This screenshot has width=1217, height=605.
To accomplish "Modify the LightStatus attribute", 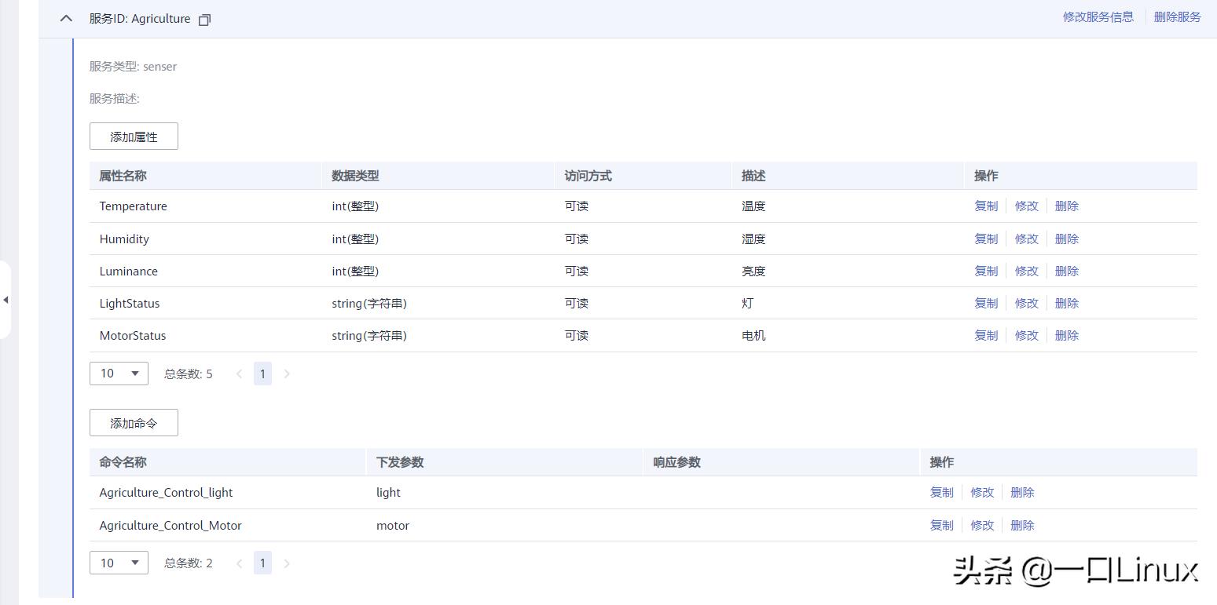I will pos(1026,303).
